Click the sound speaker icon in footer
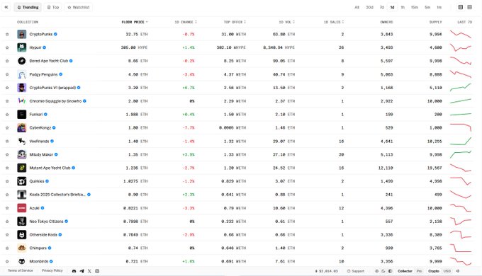482x276 pixels. point(458,271)
